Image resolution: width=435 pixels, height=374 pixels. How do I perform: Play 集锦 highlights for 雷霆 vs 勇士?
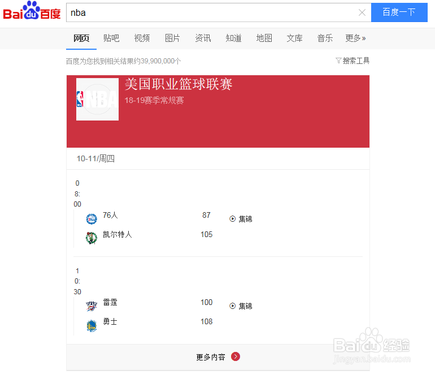(x=241, y=306)
